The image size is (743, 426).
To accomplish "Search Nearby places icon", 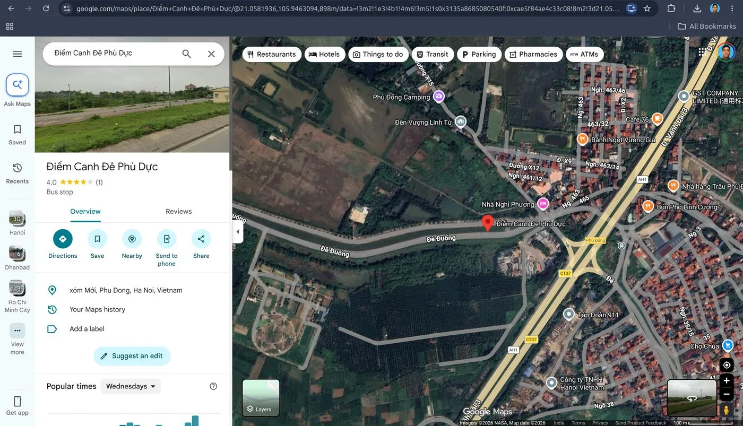I will coord(132,239).
